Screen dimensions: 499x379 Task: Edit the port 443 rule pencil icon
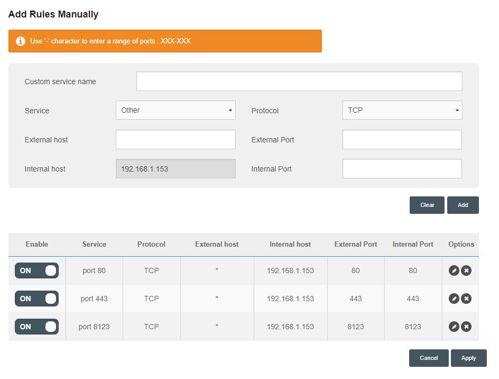pos(454,299)
